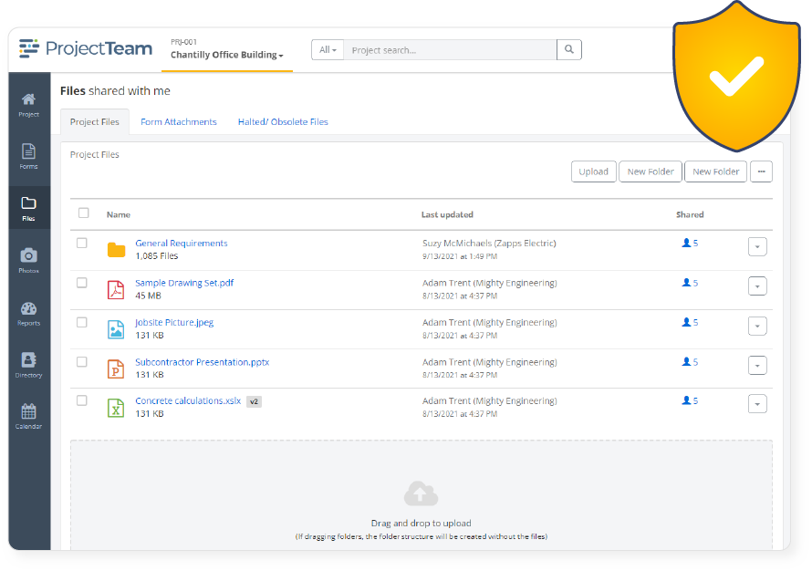The image size is (812, 571).
Task: Open the Project home section in sidebar
Action: pyautogui.click(x=28, y=102)
